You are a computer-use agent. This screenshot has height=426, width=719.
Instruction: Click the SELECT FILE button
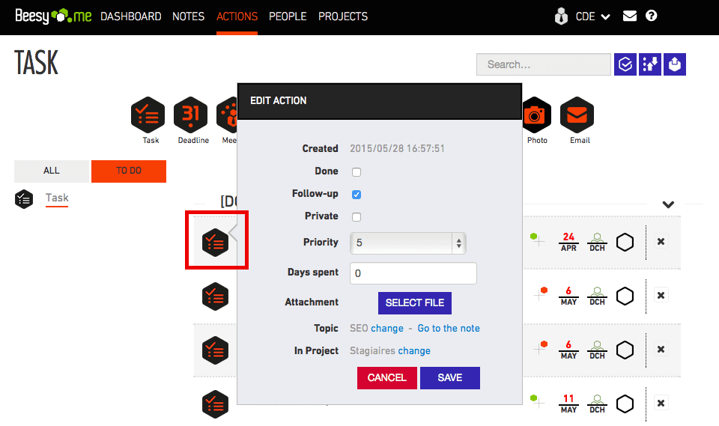[x=415, y=303]
